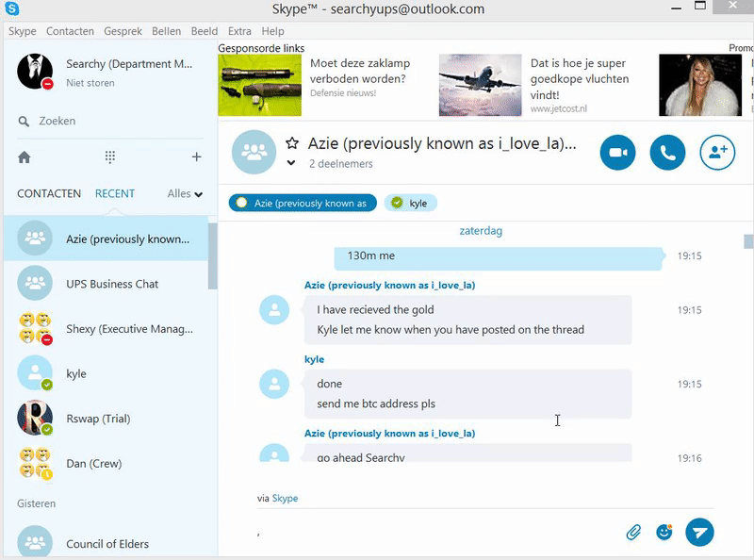
Task: Click avatar beside 'I have recieved the gold'
Action: [274, 310]
